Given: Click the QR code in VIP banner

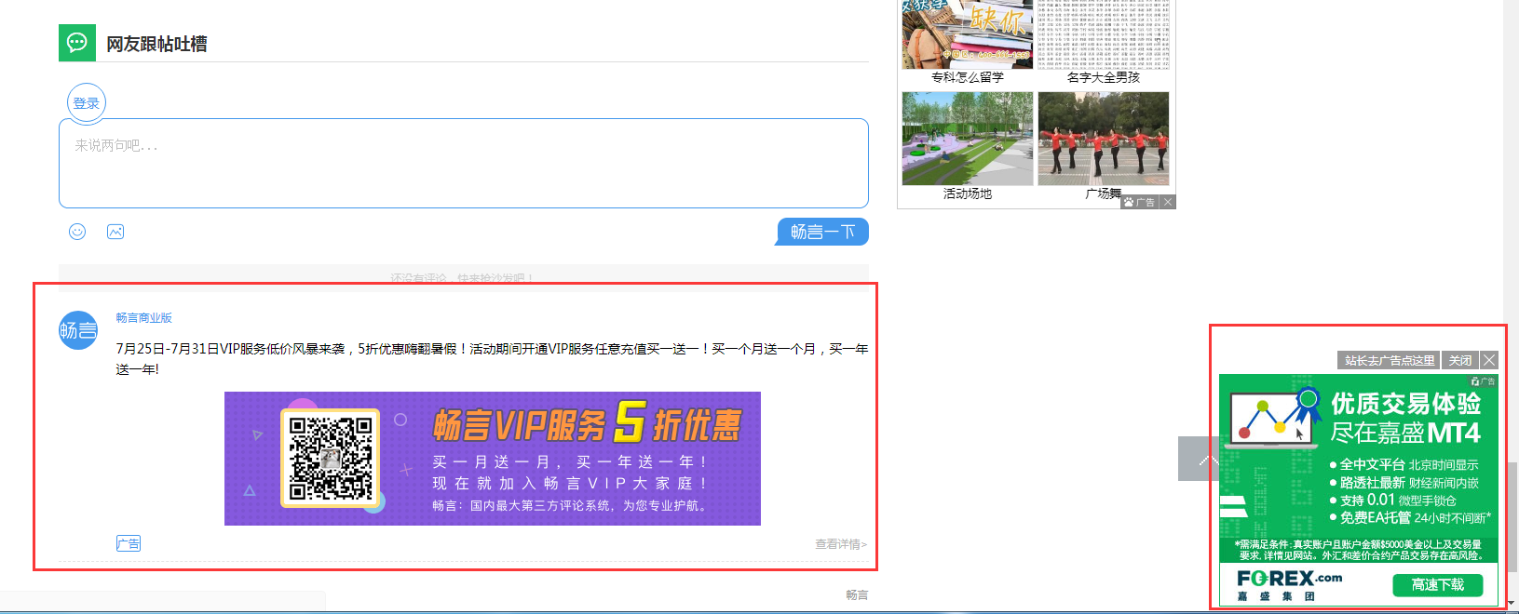Looking at the screenshot, I should coord(331,459).
